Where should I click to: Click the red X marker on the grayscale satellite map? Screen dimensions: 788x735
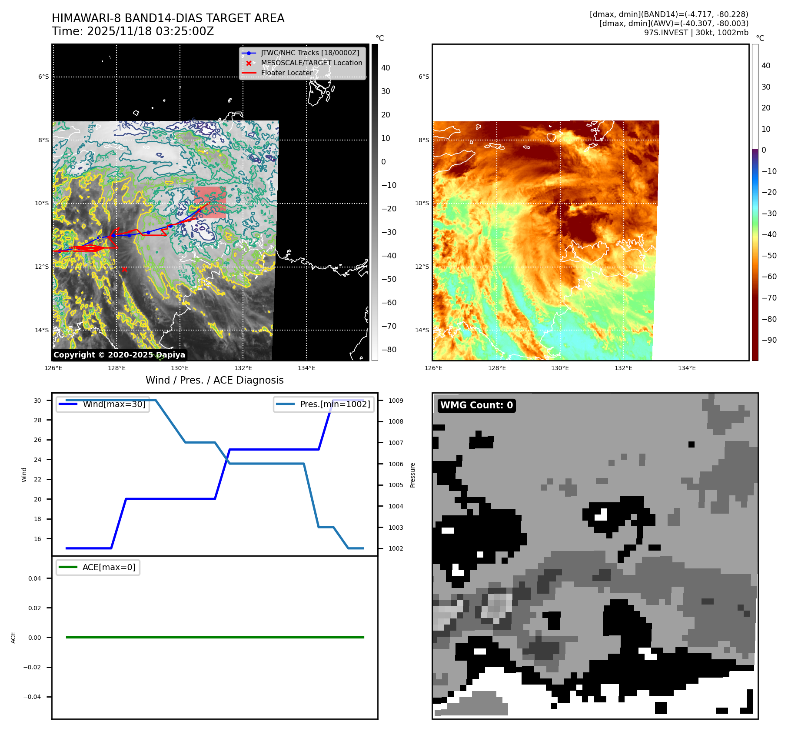point(124,270)
